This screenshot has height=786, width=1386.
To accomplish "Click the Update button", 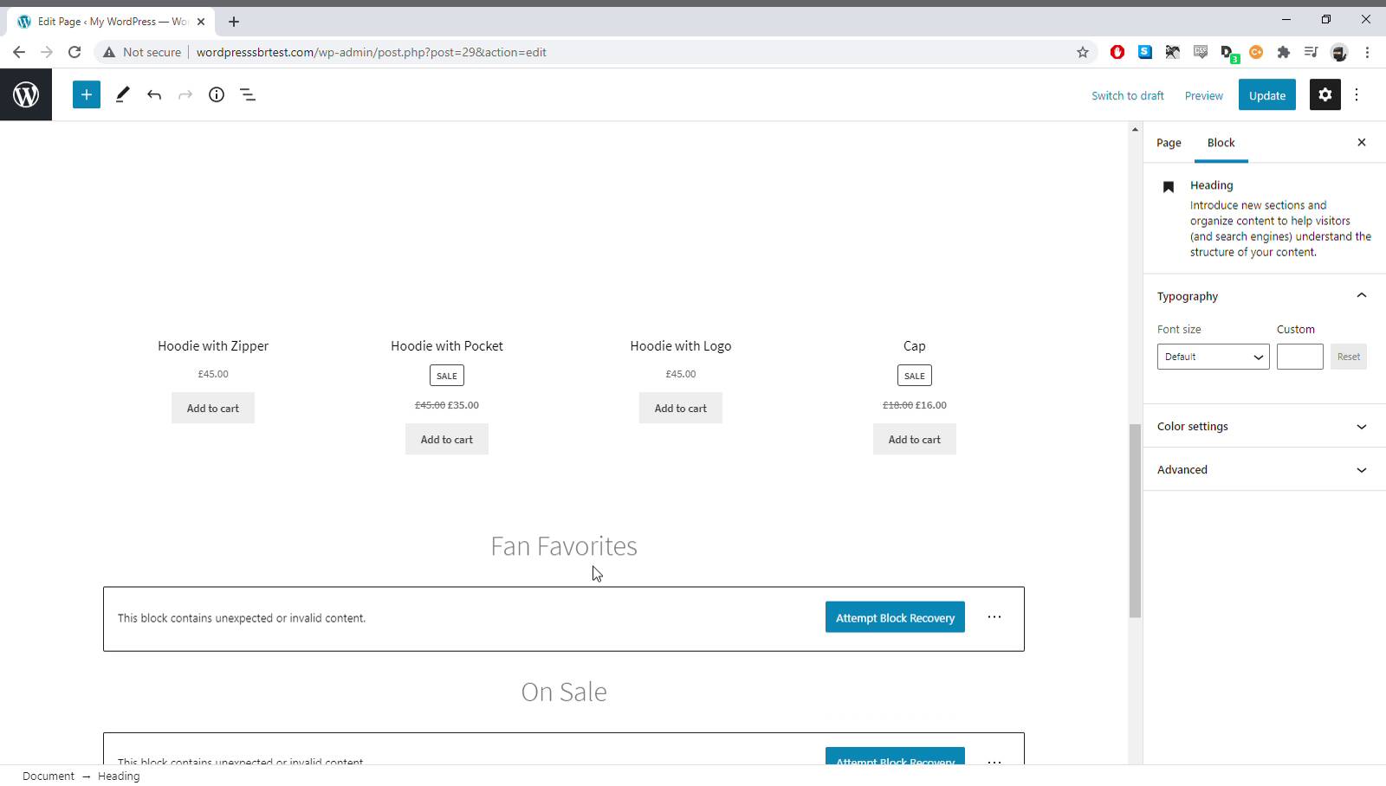I will [1266, 95].
